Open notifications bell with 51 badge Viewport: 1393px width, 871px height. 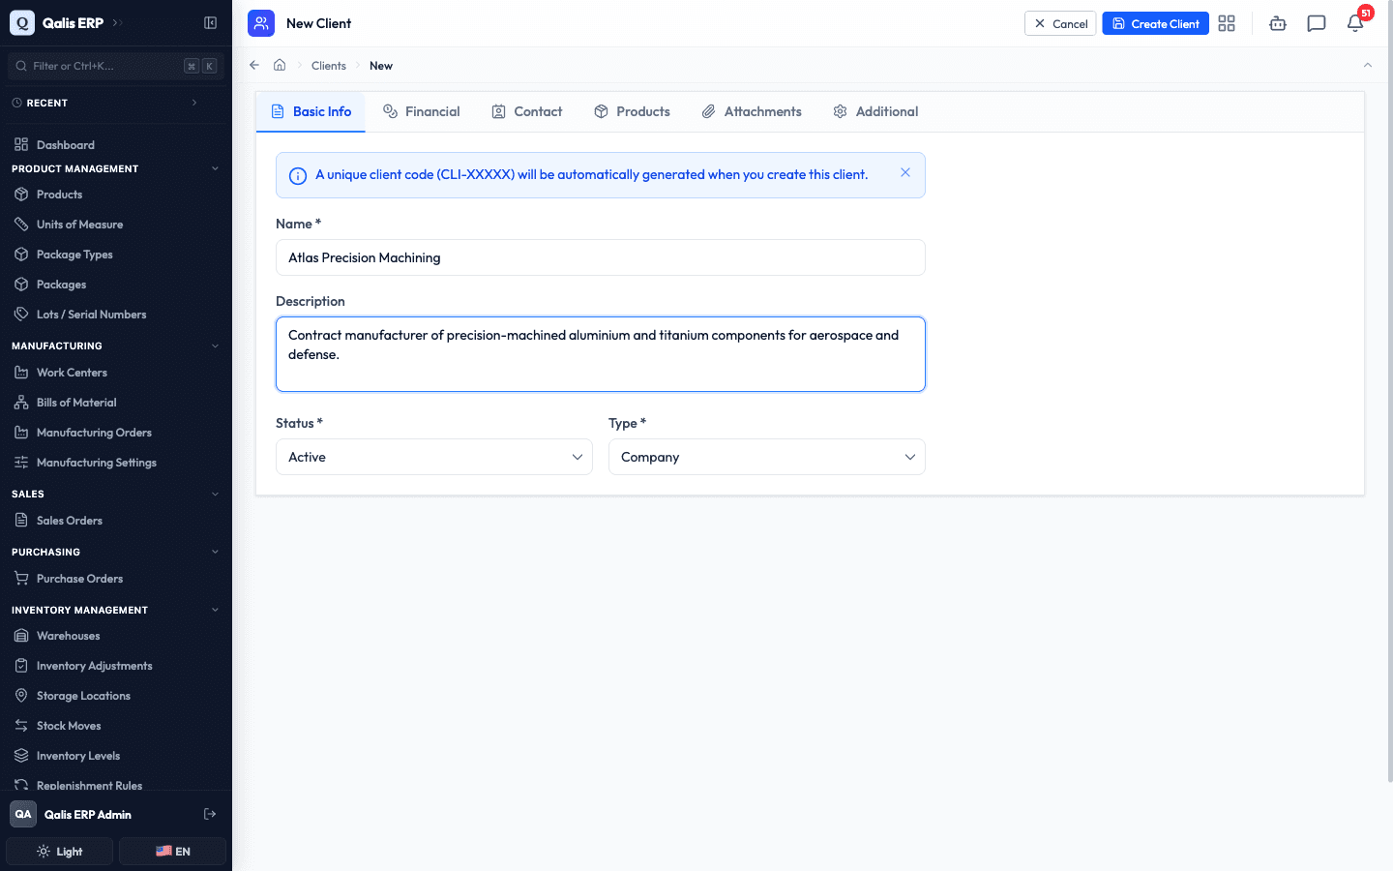click(1355, 23)
